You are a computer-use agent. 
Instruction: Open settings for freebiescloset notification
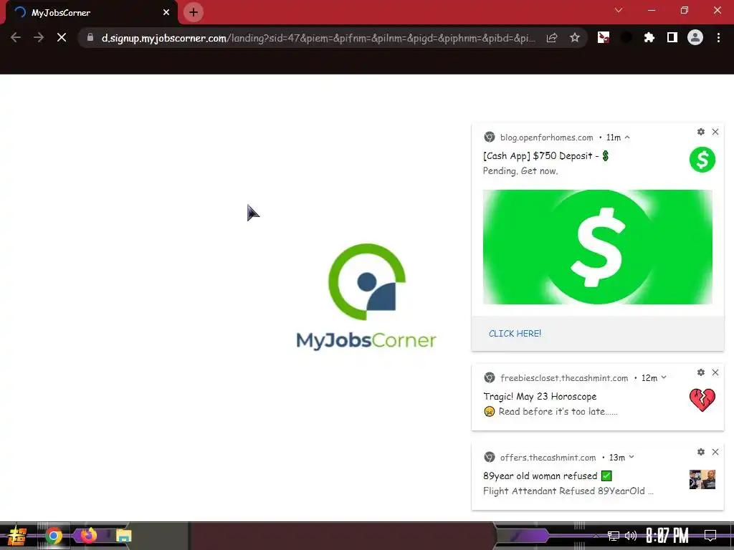pos(701,372)
